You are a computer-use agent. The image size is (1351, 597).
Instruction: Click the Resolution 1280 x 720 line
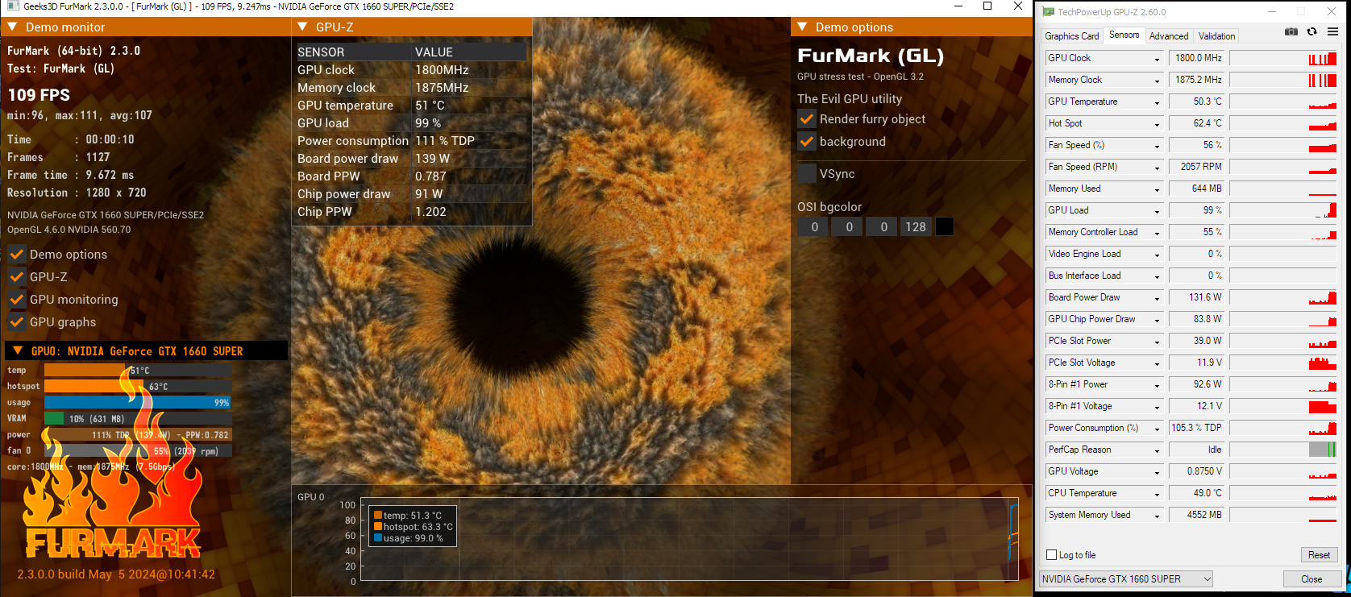tap(77, 193)
